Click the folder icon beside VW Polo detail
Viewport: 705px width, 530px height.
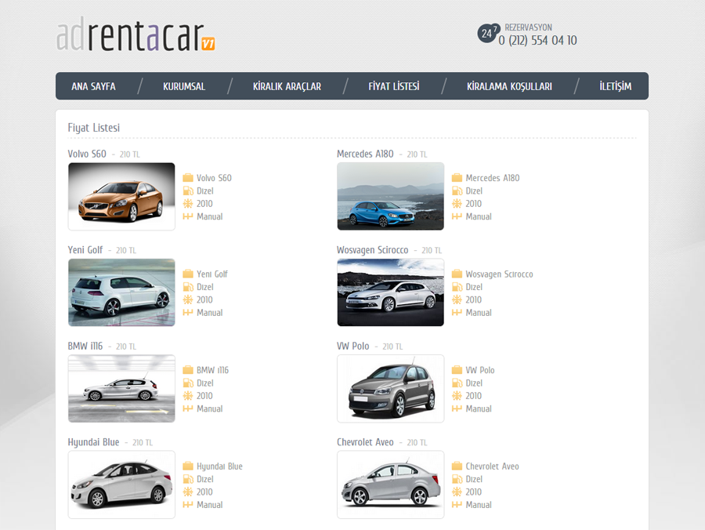click(457, 370)
